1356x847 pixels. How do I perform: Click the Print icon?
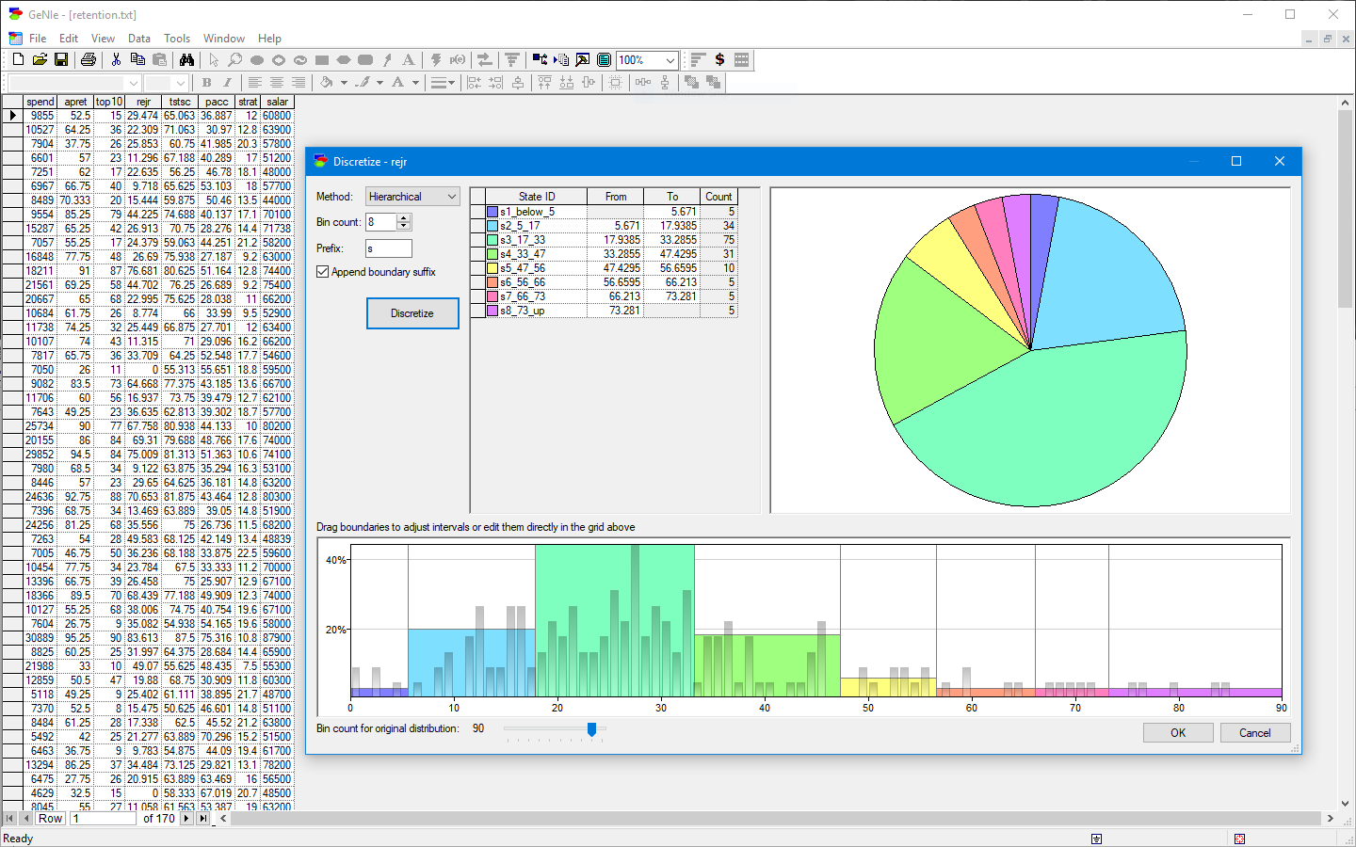pyautogui.click(x=88, y=59)
